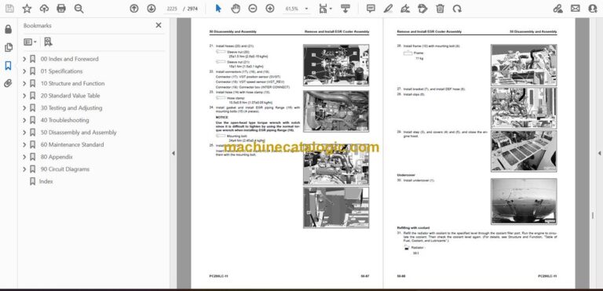Open the sign document tool

pyautogui.click(x=405, y=9)
